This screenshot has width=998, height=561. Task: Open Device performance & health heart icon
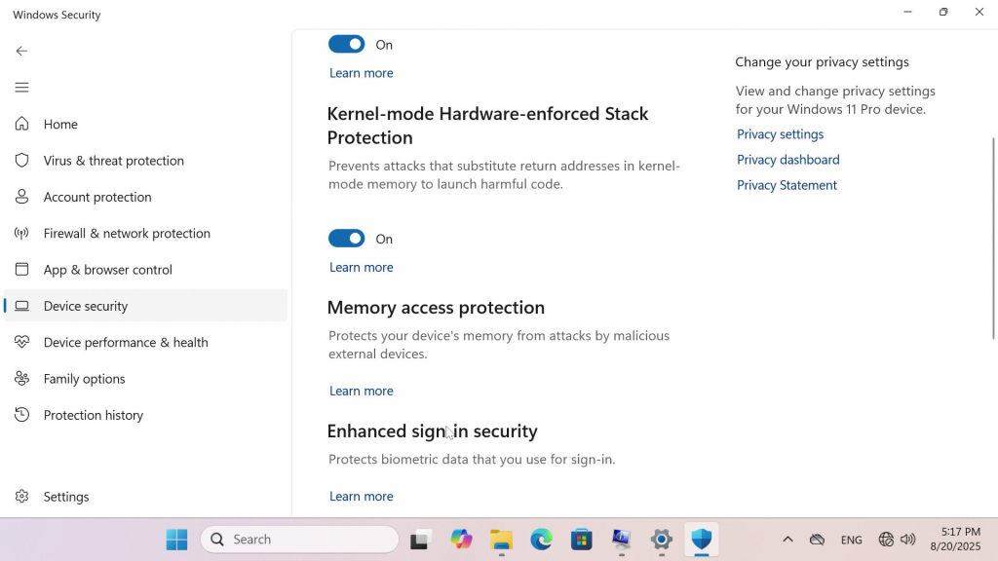click(x=21, y=342)
